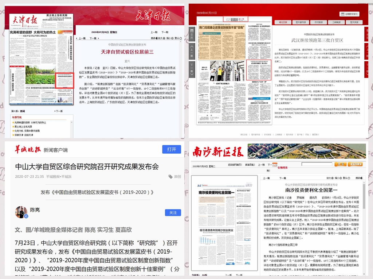
Task: Click orange 搜索 button in 南沙新区报
Action: coord(341,164)
